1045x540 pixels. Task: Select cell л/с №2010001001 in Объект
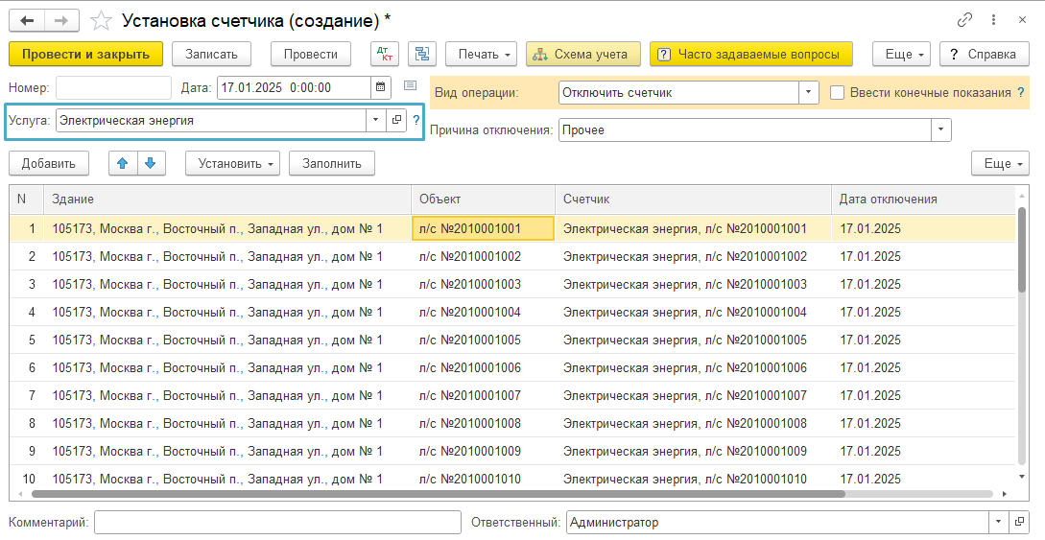pos(484,228)
